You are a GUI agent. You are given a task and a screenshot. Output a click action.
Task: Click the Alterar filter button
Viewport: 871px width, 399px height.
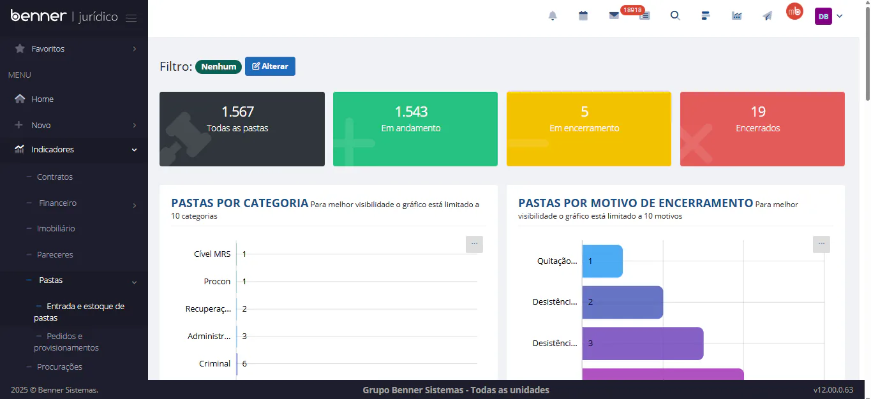click(270, 66)
